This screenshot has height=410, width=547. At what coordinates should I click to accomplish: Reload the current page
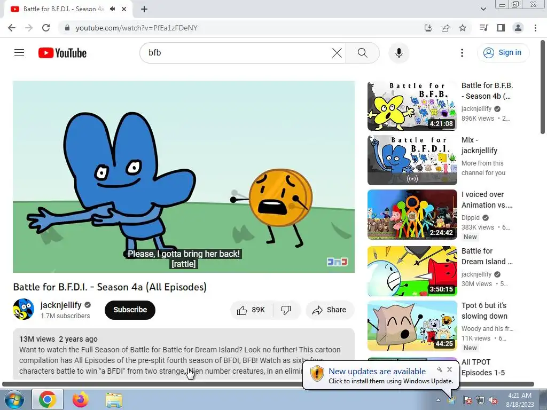point(46,28)
